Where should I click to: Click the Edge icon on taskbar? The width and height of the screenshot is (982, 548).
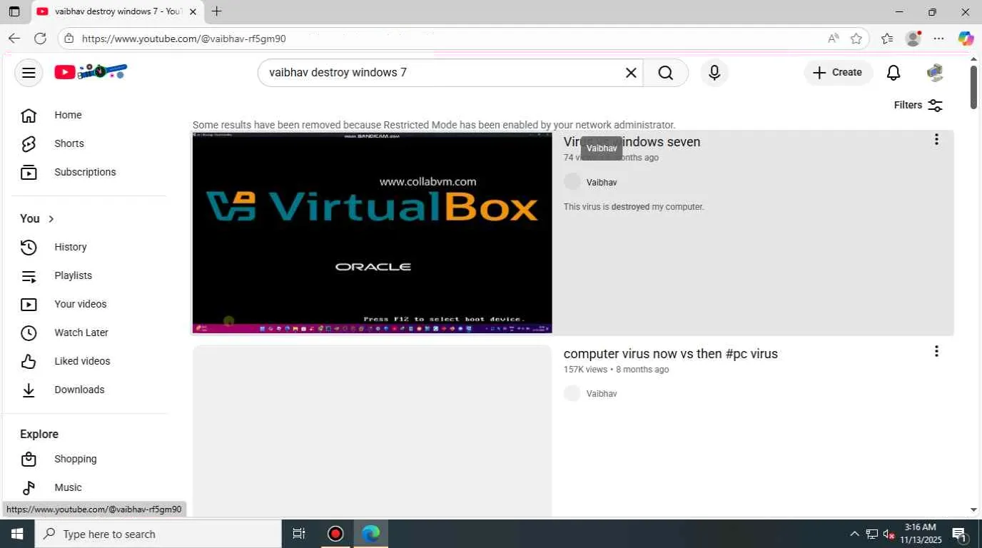(371, 534)
